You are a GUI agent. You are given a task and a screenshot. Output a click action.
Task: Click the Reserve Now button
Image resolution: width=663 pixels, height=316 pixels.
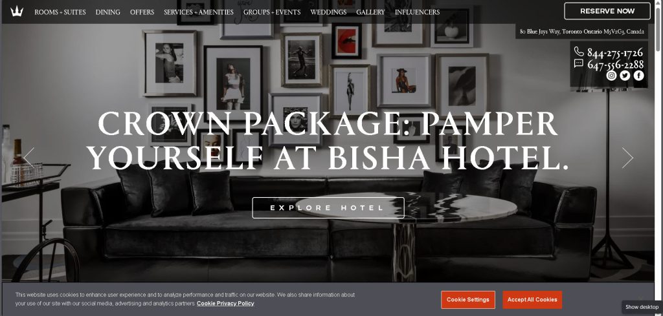[607, 12]
